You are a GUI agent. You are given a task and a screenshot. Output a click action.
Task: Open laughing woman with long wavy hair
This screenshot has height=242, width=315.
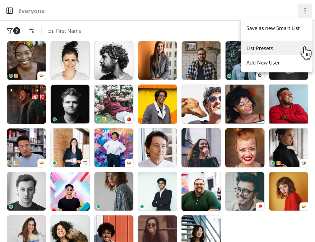click(x=201, y=148)
